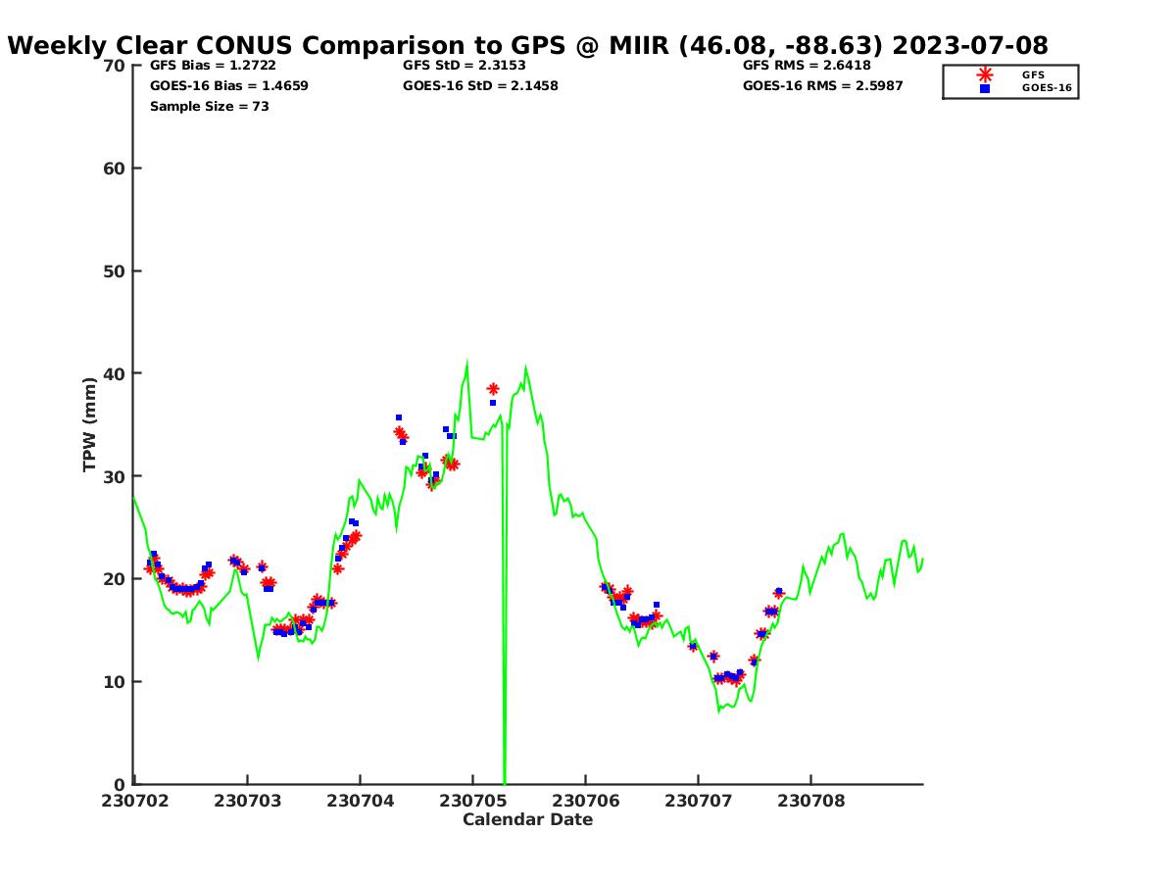Click the blue GOES-16 square in legend
Image resolution: width=1176 pixels, height=882 pixels.
[985, 88]
